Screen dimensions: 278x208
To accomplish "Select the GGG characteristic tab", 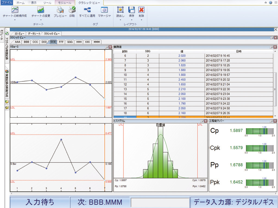I will (x=70, y=42).
